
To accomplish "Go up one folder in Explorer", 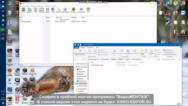I will click(83, 59).
